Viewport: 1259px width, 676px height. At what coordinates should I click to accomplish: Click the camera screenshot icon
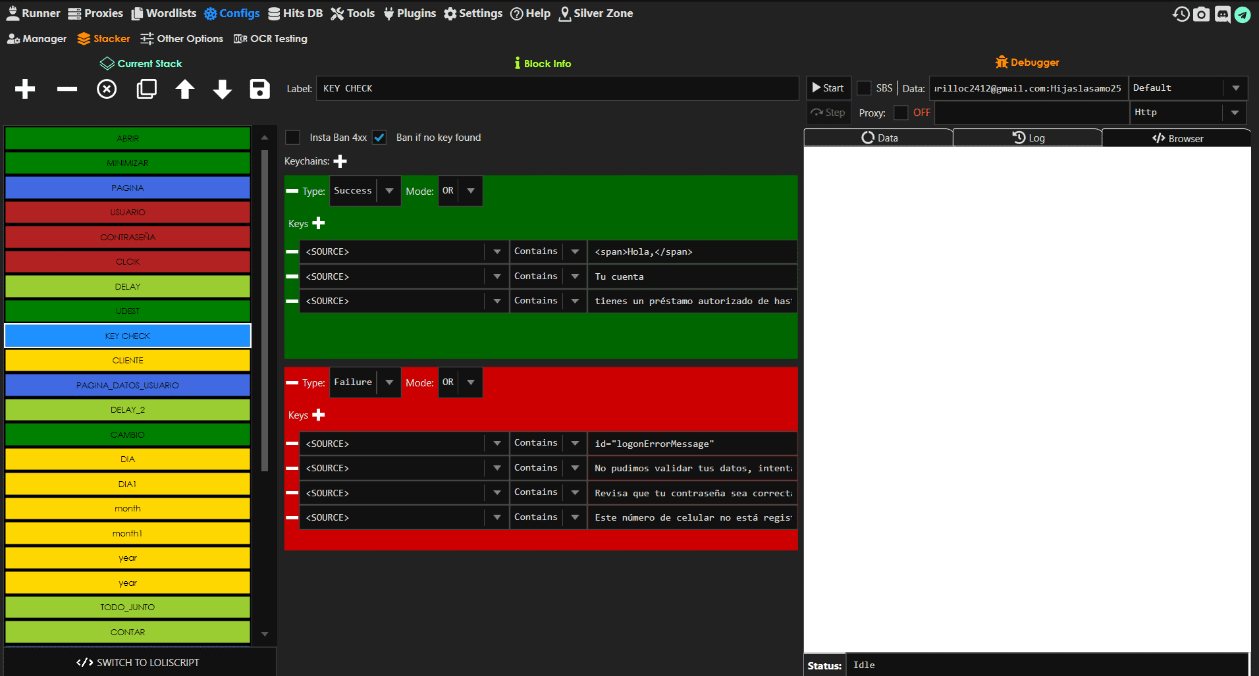click(x=1201, y=14)
